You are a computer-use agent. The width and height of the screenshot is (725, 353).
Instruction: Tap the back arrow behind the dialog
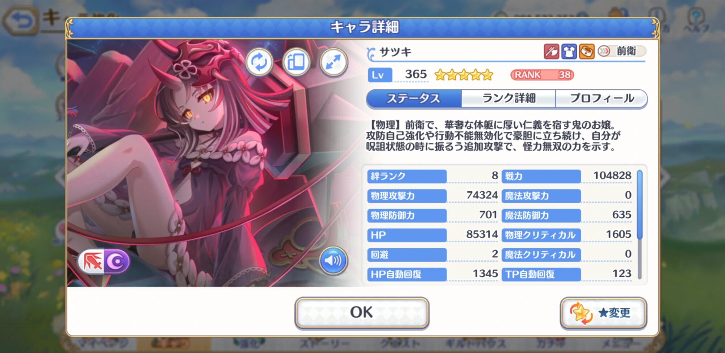pos(21,21)
